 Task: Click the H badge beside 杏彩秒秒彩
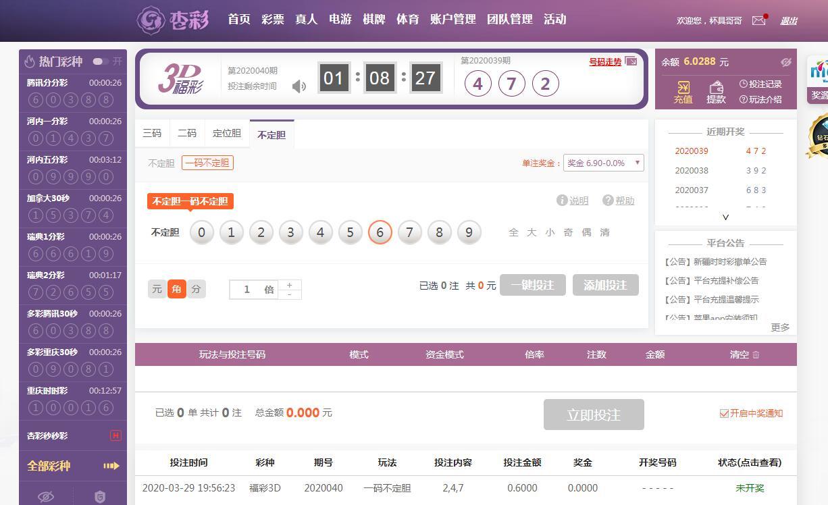pos(115,435)
